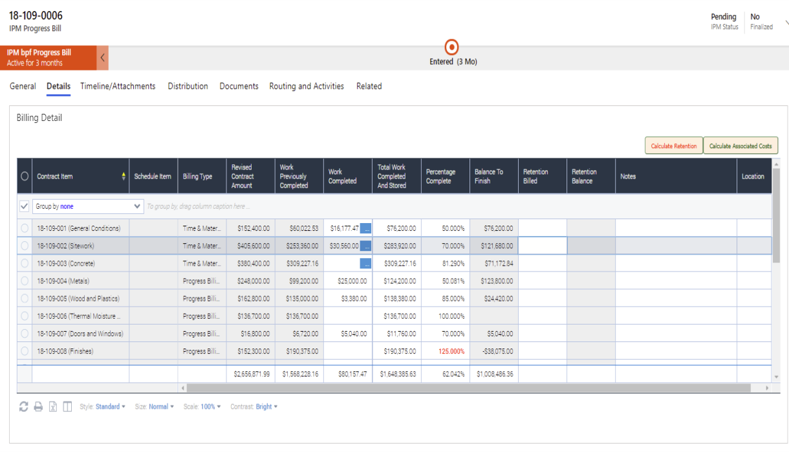The height and width of the screenshot is (452, 789).
Task: Open the Routing and Activities tab
Action: [x=307, y=86]
